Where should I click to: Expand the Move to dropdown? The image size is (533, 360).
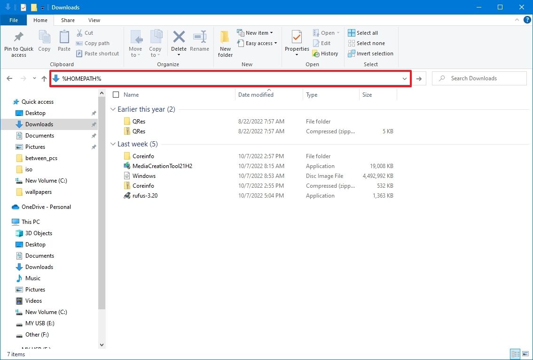136,45
